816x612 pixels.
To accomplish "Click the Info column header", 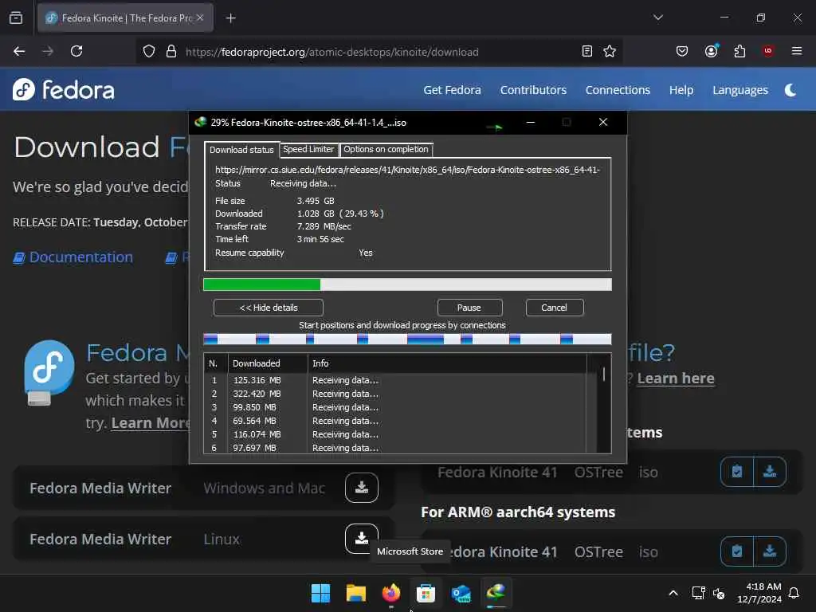I will point(447,363).
